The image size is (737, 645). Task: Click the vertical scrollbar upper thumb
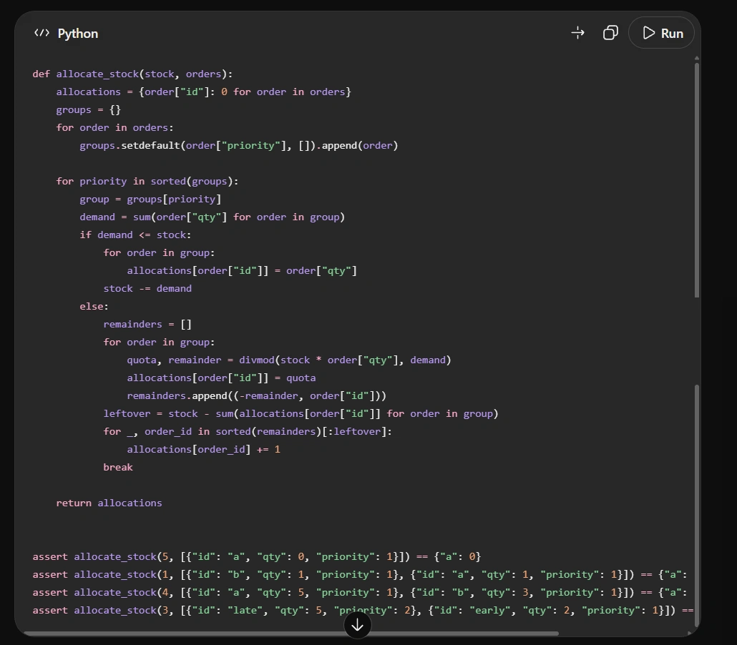697,179
